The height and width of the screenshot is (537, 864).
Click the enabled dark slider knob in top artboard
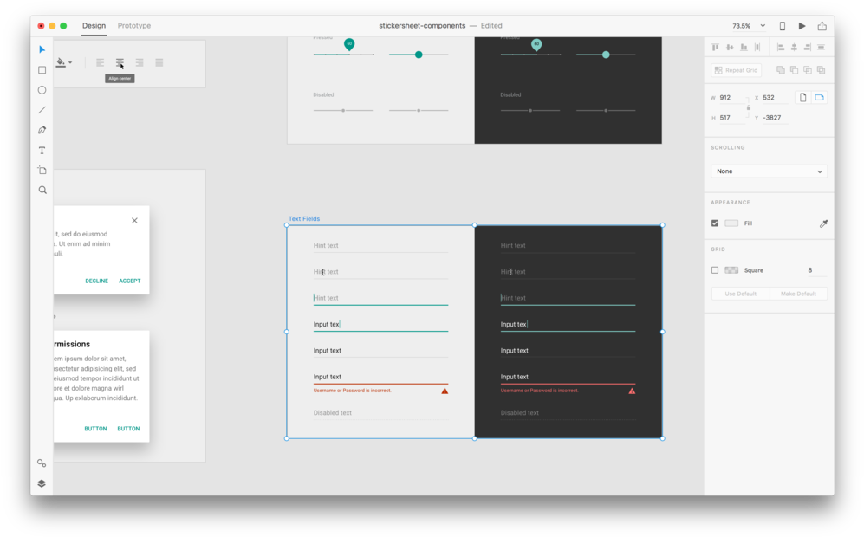pyautogui.click(x=606, y=55)
